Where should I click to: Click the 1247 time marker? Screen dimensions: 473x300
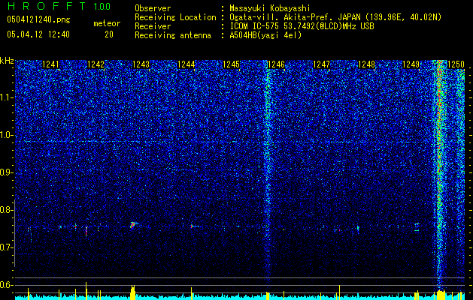click(322, 64)
